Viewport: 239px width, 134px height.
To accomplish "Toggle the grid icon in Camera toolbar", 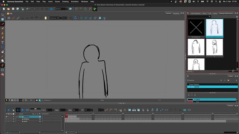I will [9, 18].
